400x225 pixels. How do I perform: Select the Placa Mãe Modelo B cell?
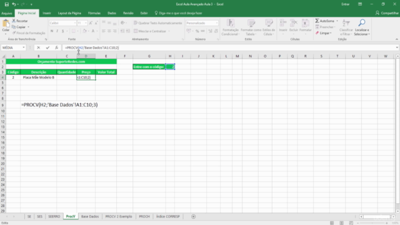(x=39, y=77)
